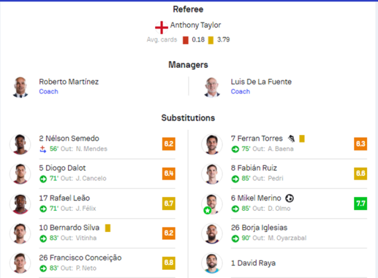Click Bernardo Silva's yellow card icon
Viewport: 378px width, 278px height.
(x=108, y=228)
